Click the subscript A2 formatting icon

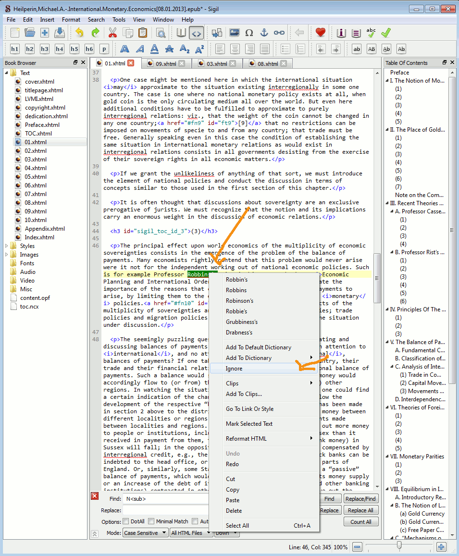tap(185, 49)
